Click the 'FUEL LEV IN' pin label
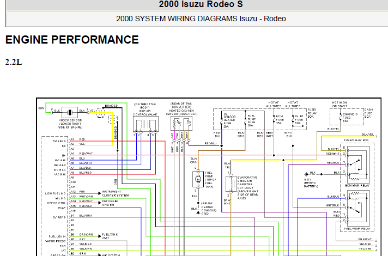 [57, 236]
